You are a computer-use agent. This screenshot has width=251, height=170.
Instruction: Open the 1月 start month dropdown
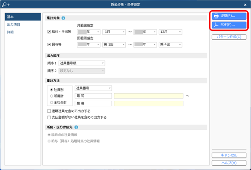tap(114, 32)
